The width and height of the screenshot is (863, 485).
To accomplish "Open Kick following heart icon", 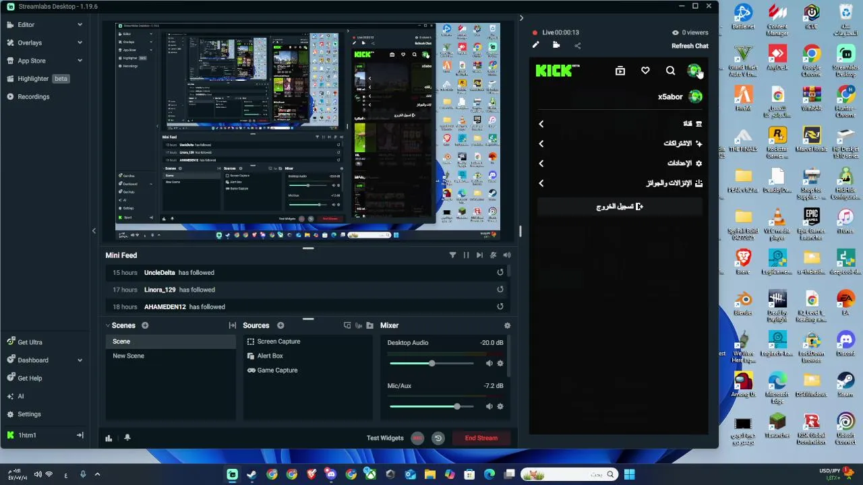I will coord(645,71).
